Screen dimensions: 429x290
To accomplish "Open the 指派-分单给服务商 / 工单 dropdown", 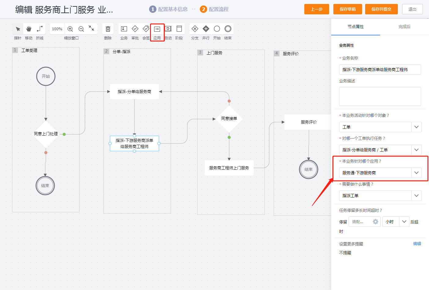I will coord(380,150).
